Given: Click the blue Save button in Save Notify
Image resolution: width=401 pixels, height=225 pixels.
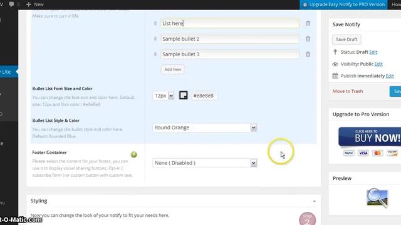Looking at the screenshot, I should [x=395, y=91].
